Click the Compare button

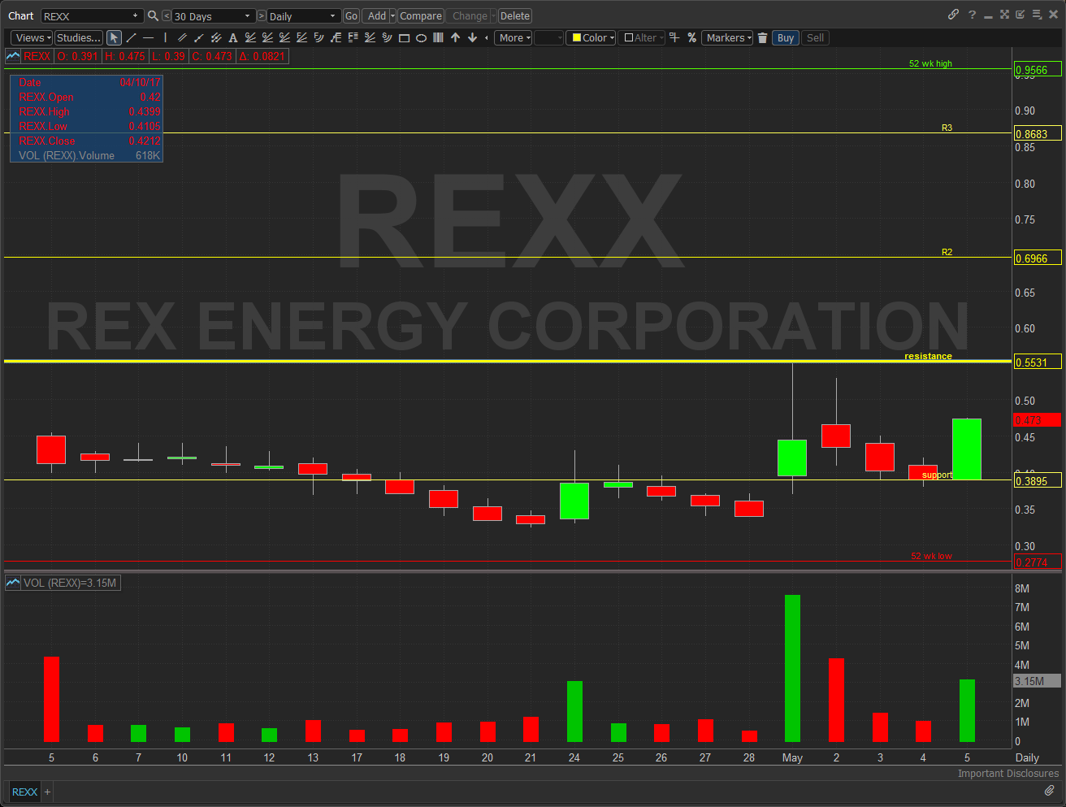(421, 16)
